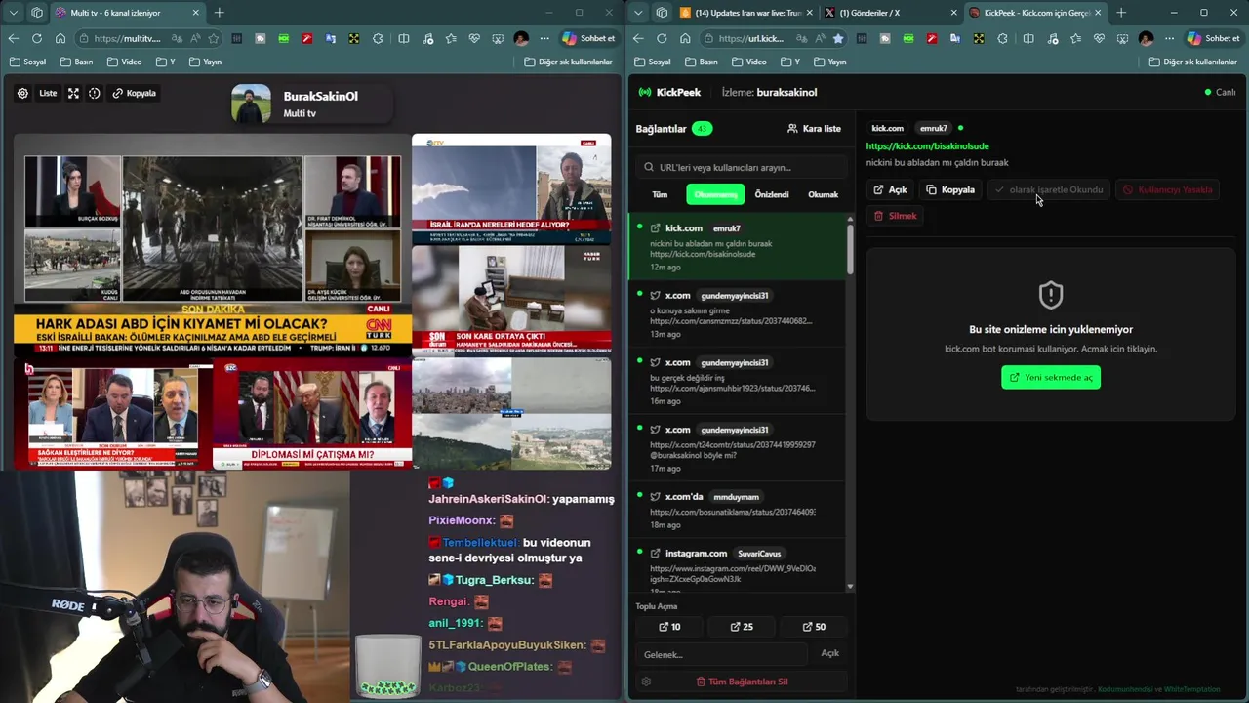
Task: Toggle Multi tv fullscreen arrows icon
Action: (73, 93)
